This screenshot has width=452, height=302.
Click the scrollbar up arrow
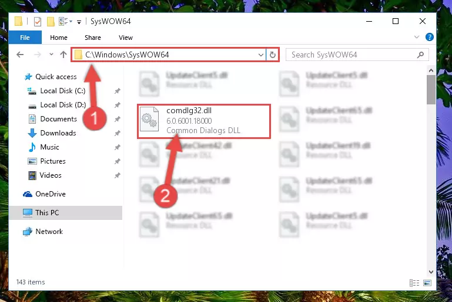(x=431, y=70)
